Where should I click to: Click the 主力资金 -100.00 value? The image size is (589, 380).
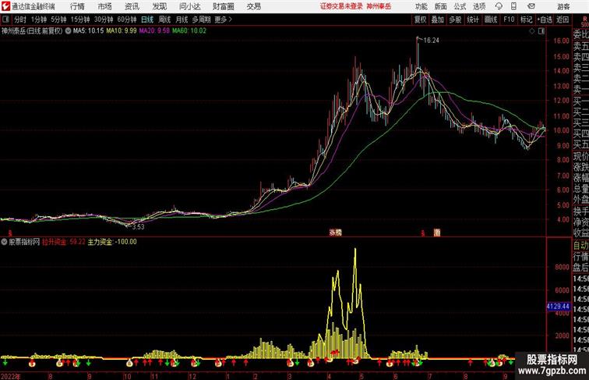pos(112,242)
